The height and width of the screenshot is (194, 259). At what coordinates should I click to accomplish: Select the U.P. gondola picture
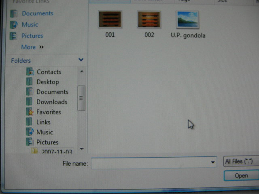[x=188, y=20]
